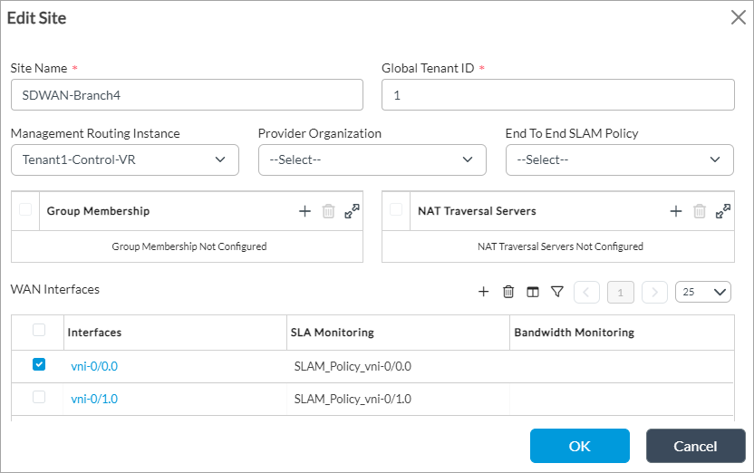Click the Site Name input field

[187, 94]
